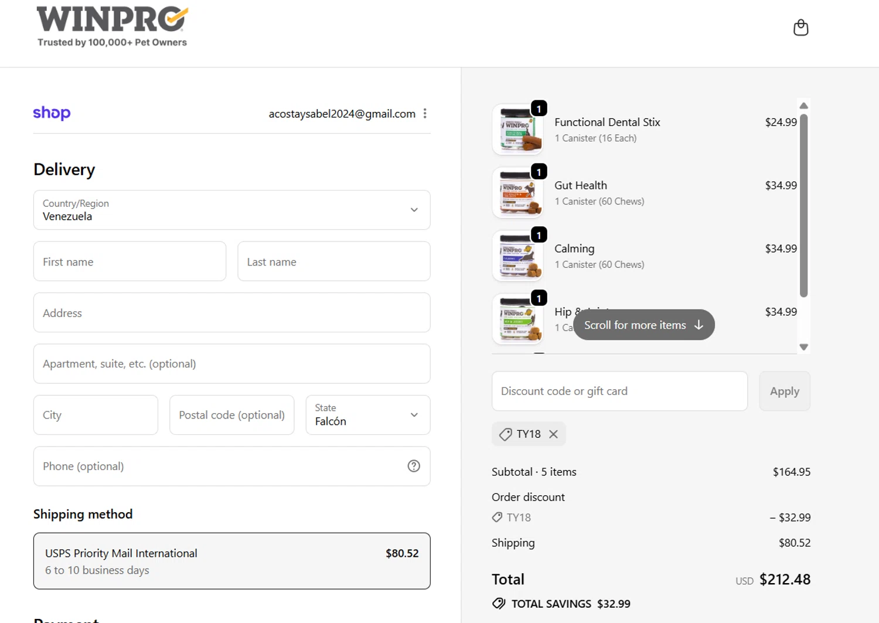Click quantity badge on Gut Health
The image size is (879, 623).
[539, 172]
